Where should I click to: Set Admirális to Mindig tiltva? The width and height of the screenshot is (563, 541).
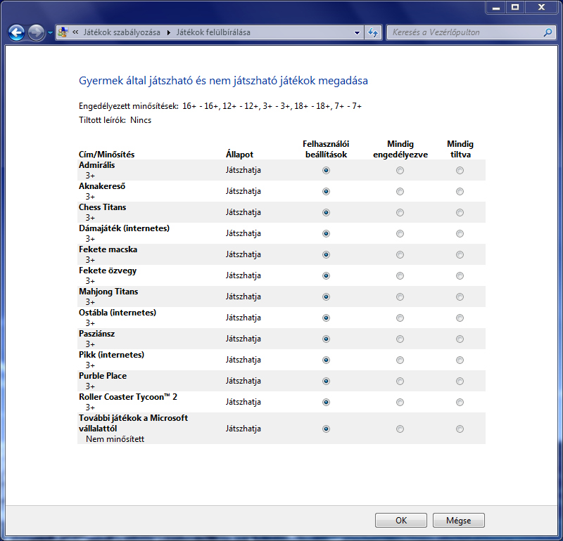460,170
